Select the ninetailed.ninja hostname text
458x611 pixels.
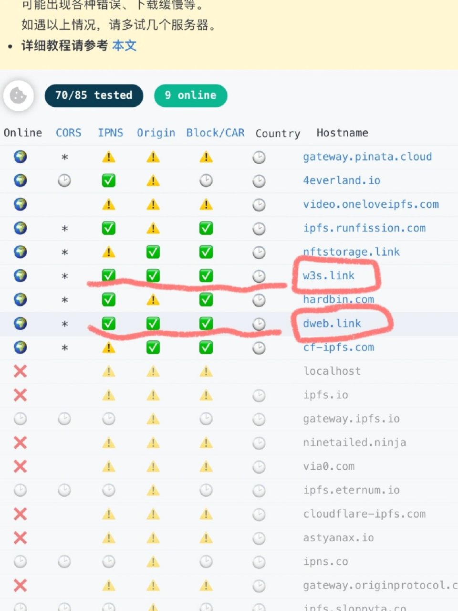354,442
